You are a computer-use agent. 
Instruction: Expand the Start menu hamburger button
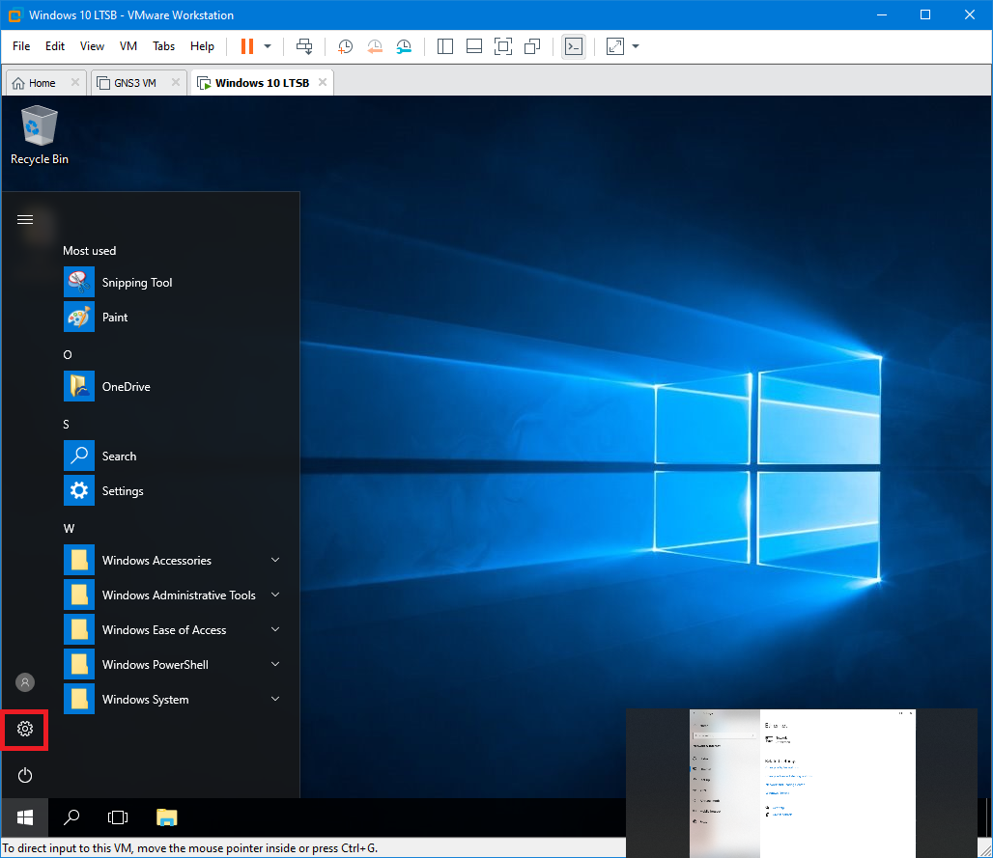25,219
